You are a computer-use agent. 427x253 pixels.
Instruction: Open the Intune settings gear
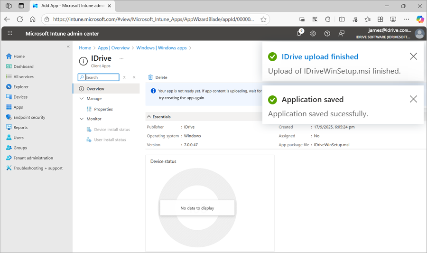pyautogui.click(x=313, y=33)
